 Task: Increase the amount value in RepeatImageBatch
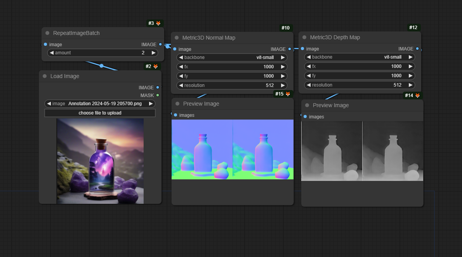pos(153,53)
